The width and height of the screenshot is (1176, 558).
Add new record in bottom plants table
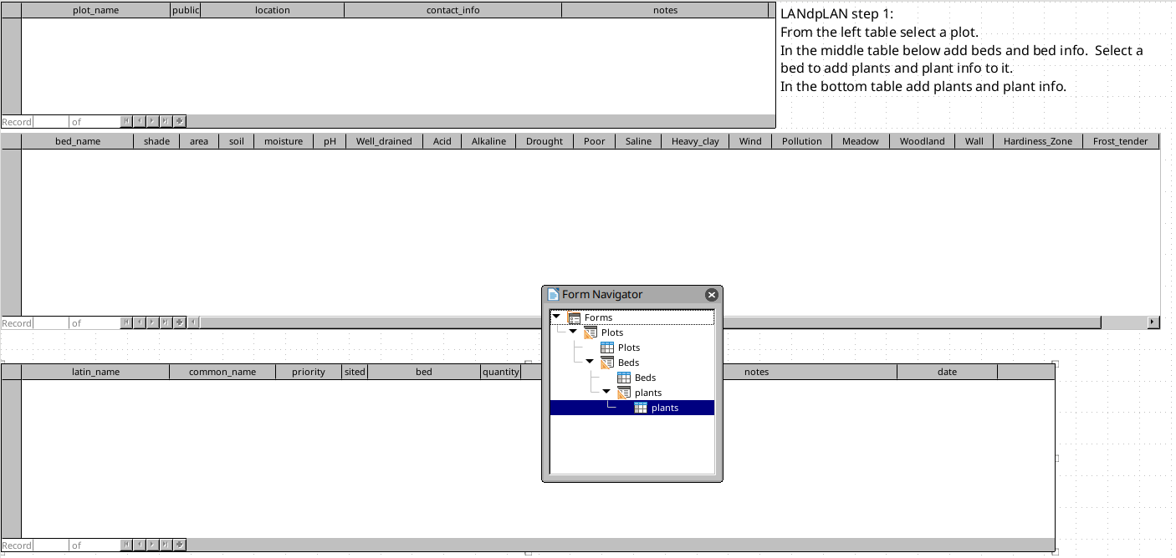point(179,545)
